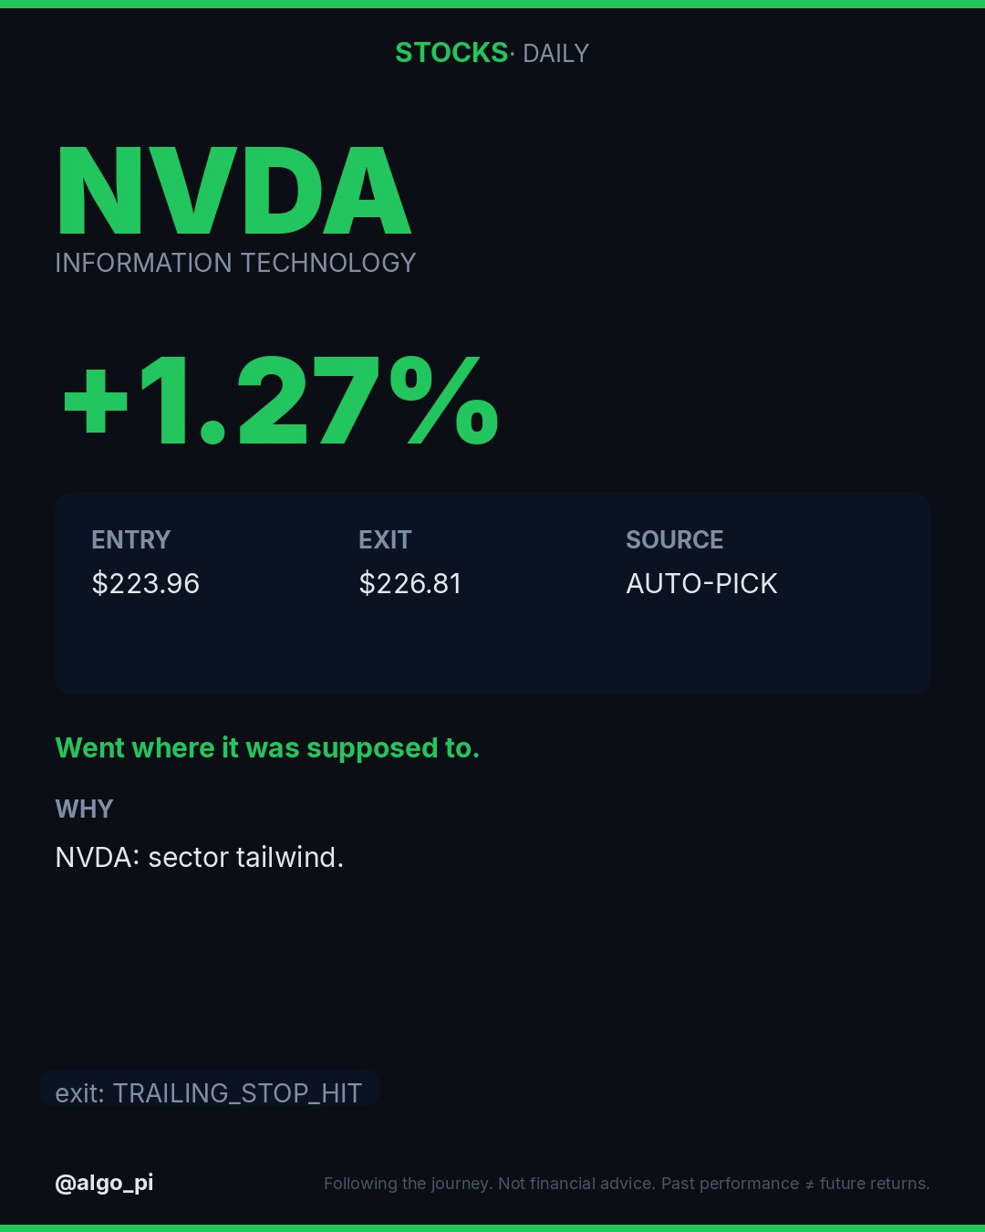Select the NVDA ticker title
Screen dimensions: 985x1232
[233, 192]
